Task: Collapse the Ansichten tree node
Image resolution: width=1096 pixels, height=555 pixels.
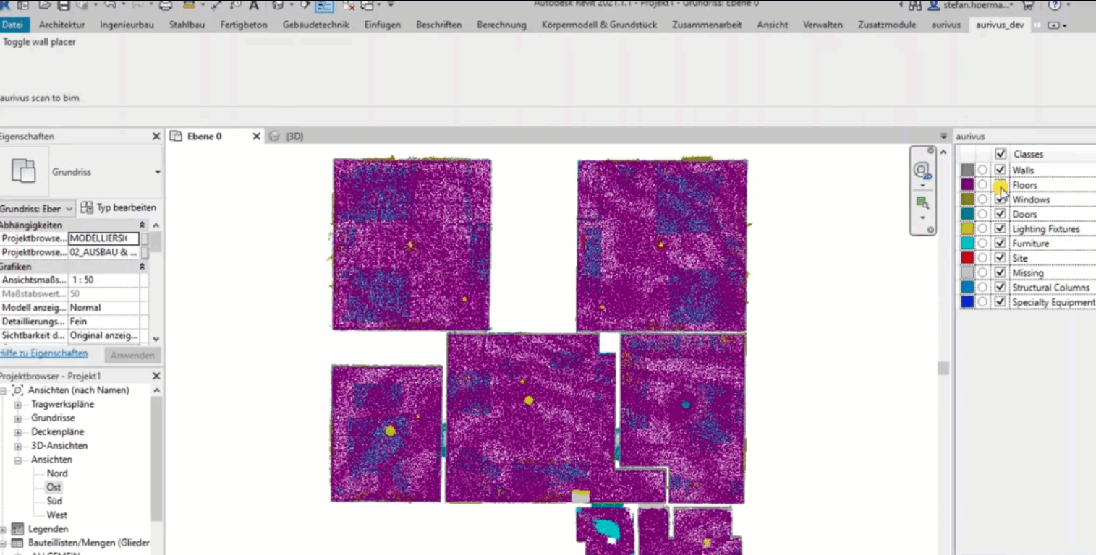Action: [x=18, y=460]
